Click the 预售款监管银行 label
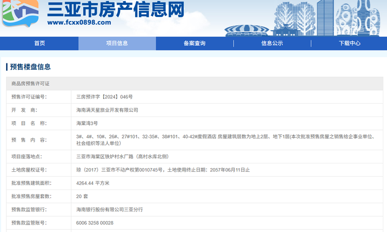Screen dimensions: 387x232 (29, 209)
